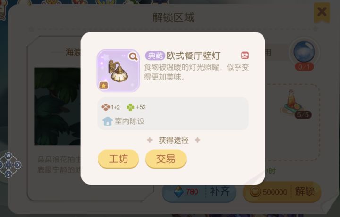
Task: Click the bottled drink 5/5 item icon
Action: 292,103
